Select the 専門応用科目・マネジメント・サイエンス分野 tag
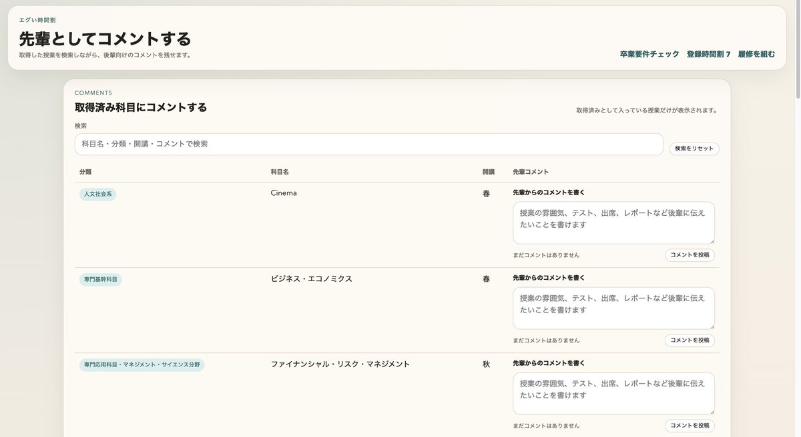Screen dimensions: 801x437 tap(142, 364)
